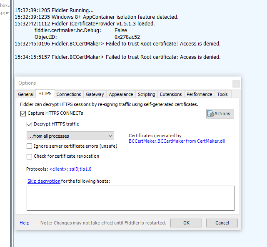Click the Skip decryption link

click(x=44, y=181)
